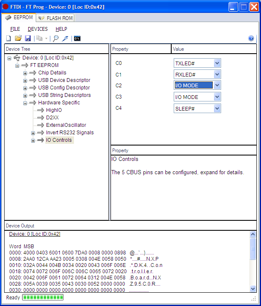261x306 pixels.
Task: Expand the USB Device Descriptor node
Action: 25,81
